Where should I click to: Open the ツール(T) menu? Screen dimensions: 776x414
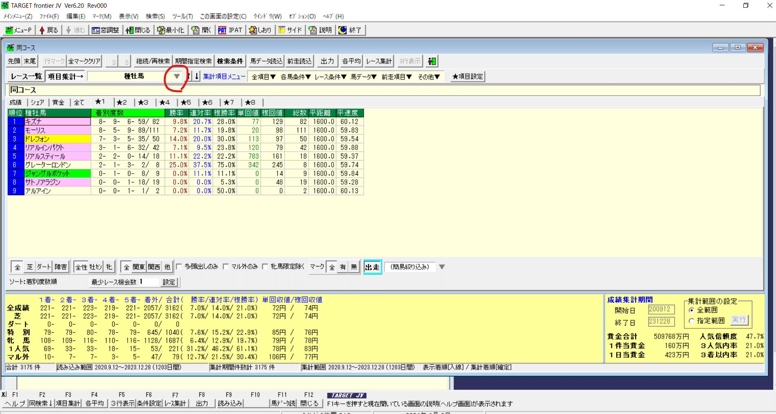(x=182, y=16)
